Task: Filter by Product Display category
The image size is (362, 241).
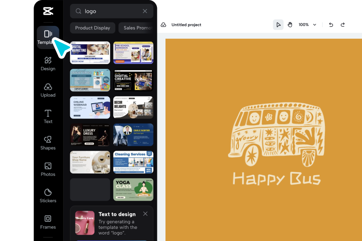Action: (x=93, y=28)
